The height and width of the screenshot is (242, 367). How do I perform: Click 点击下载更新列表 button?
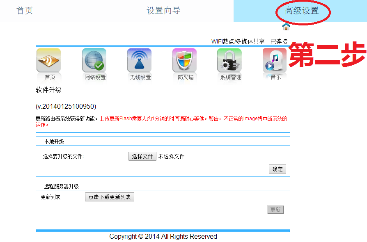click(x=110, y=197)
